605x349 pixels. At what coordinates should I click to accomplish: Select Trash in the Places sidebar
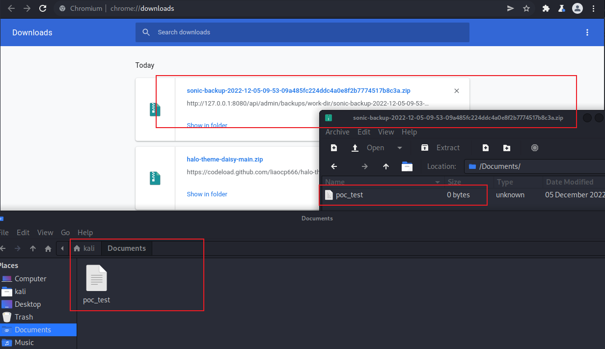pos(24,317)
